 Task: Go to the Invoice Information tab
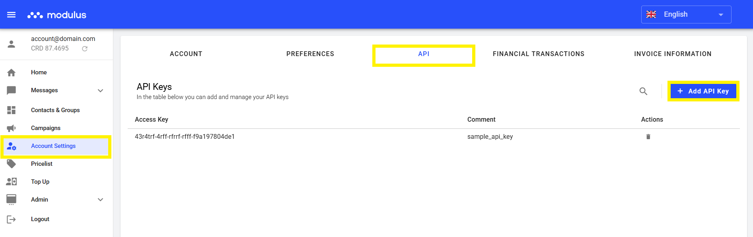pyautogui.click(x=672, y=54)
